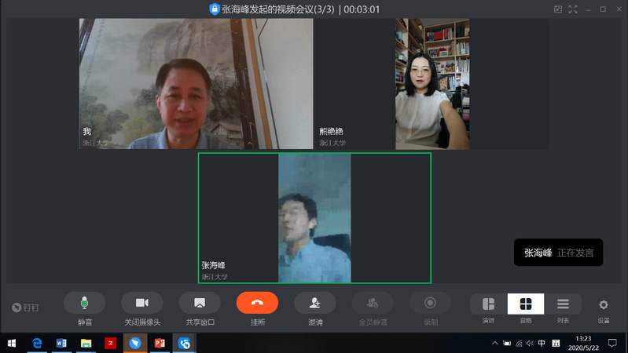
Task: Start recording with 录制 button
Action: click(x=430, y=303)
